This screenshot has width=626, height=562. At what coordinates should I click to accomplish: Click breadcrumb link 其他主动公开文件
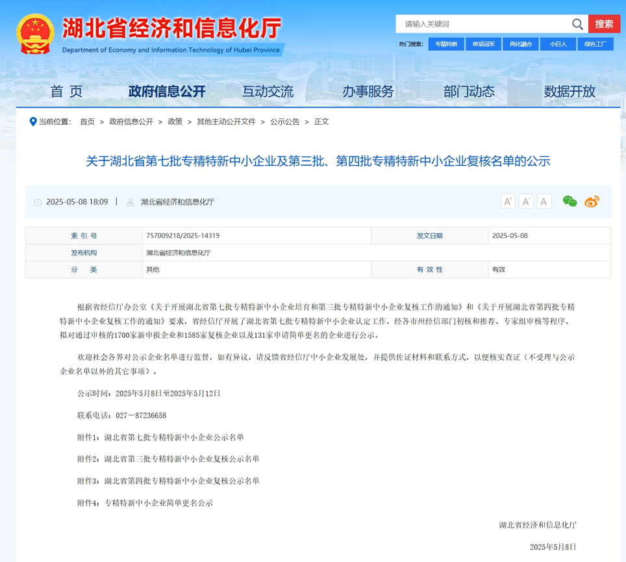coord(226,121)
